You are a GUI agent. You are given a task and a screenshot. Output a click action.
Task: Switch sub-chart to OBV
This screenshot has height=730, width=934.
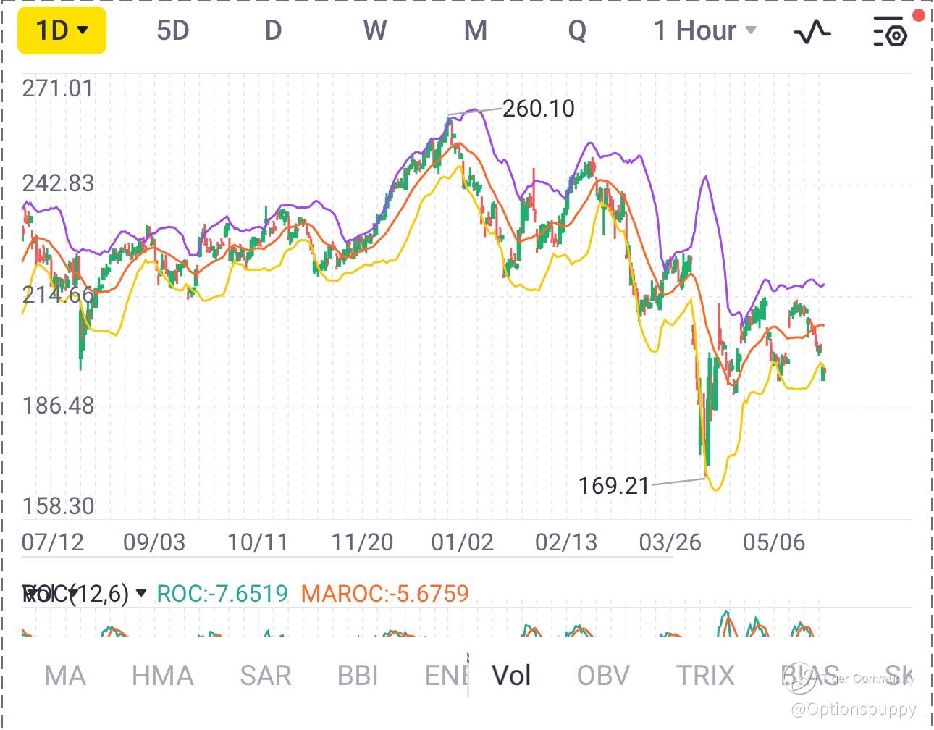[x=603, y=676]
